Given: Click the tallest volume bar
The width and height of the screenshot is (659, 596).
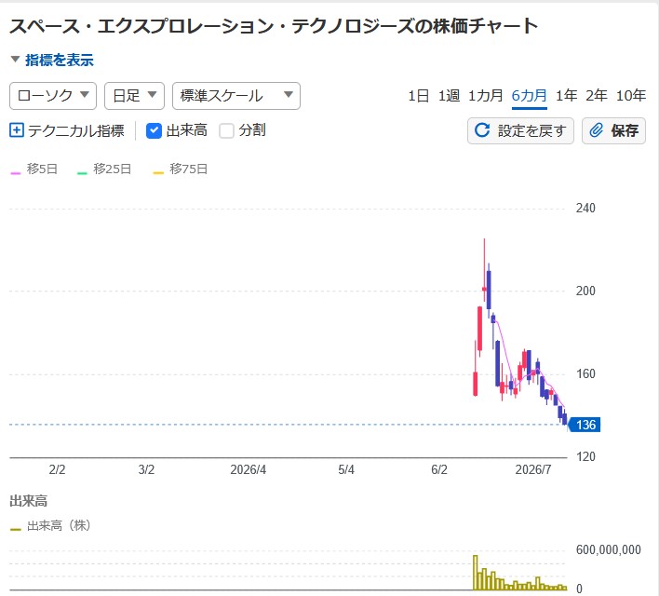Looking at the screenshot, I should pyautogui.click(x=476, y=573).
